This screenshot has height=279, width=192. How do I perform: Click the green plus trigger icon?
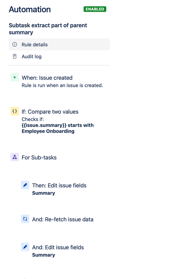tap(14, 77)
